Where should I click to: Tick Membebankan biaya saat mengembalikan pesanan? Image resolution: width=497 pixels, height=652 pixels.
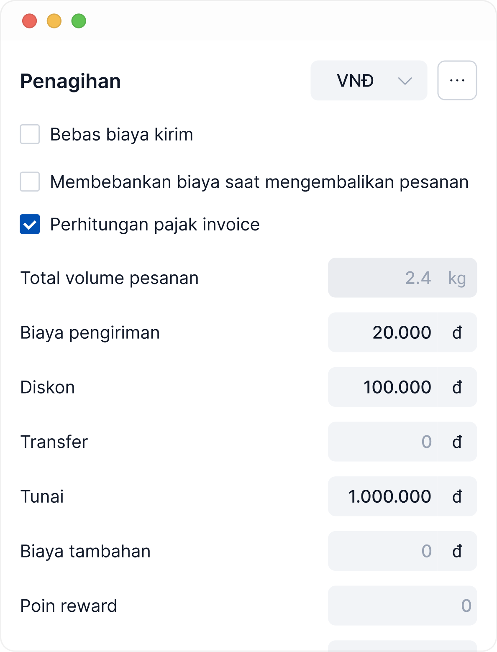coord(30,182)
